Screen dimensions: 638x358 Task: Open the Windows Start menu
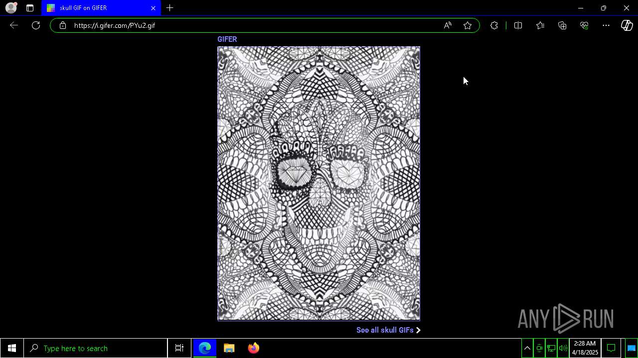coord(12,348)
